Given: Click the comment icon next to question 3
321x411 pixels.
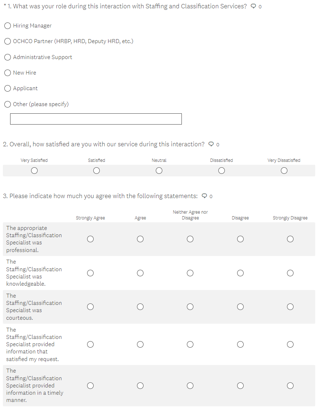Looking at the screenshot, I should (205, 196).
